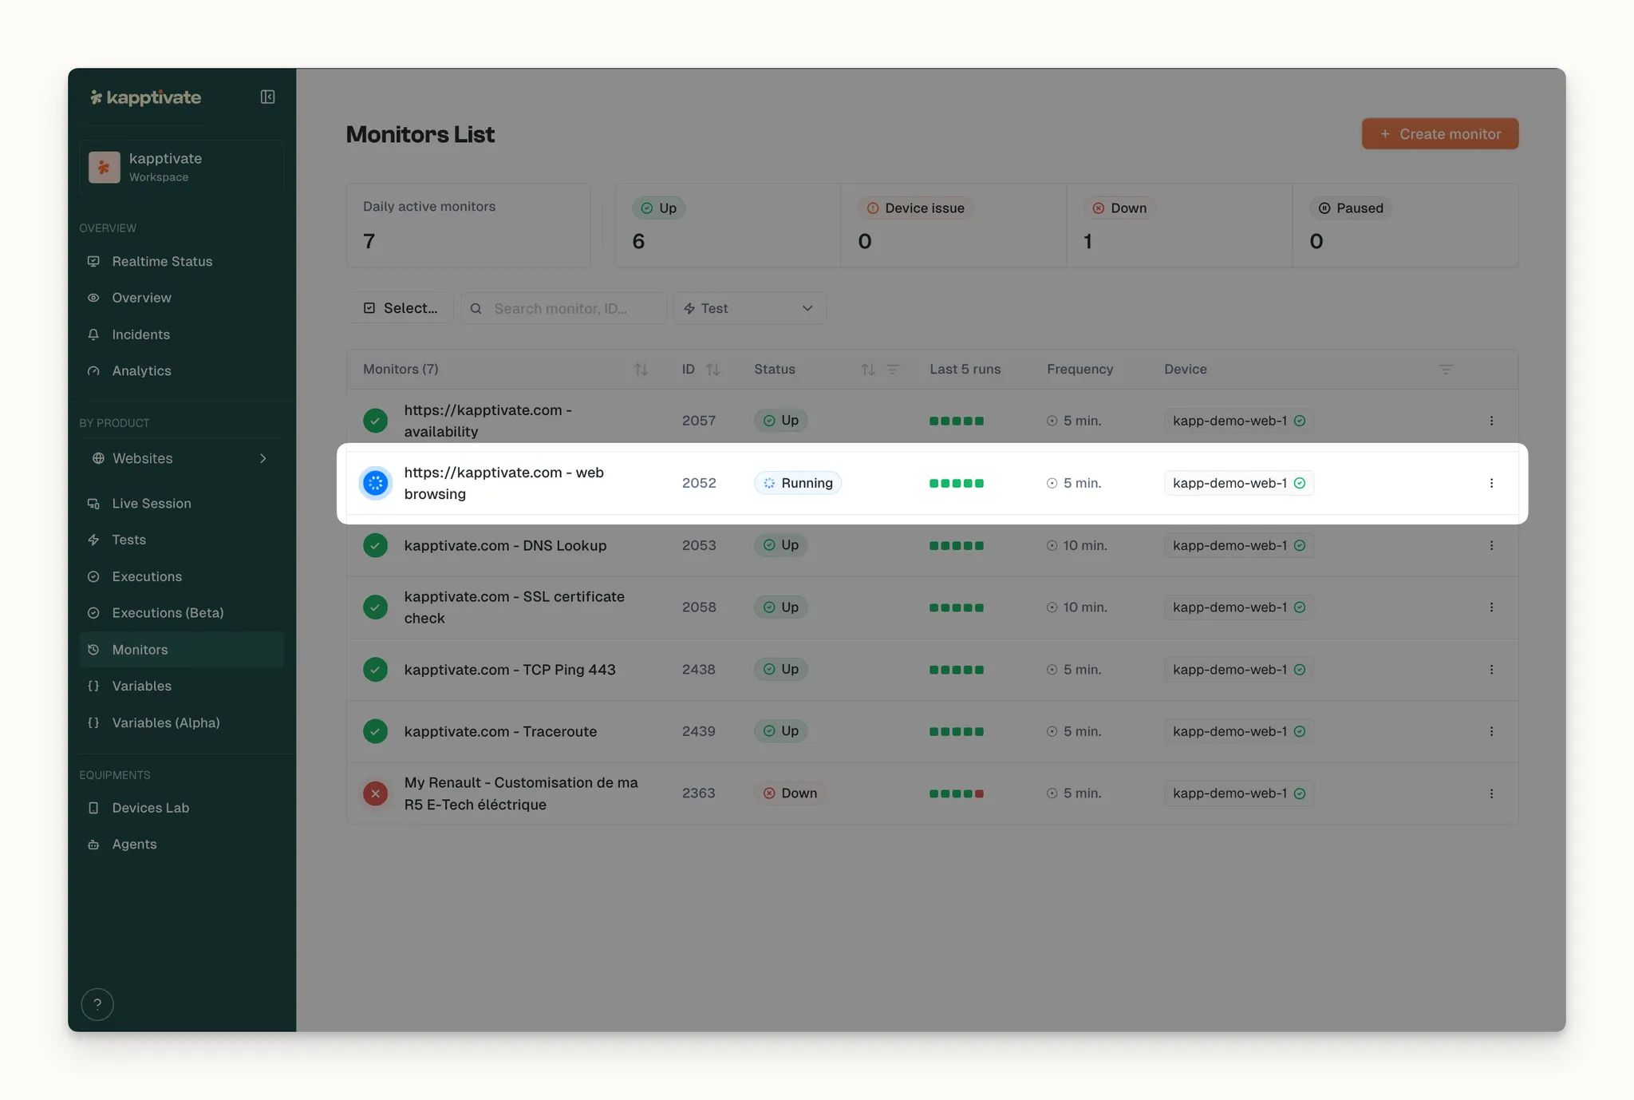Click green check icon of availability monitor

tap(375, 421)
